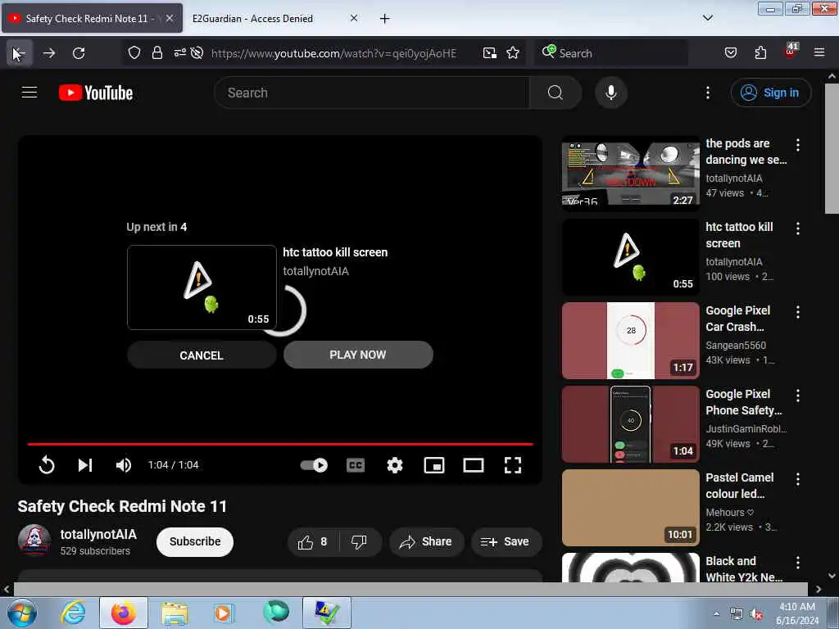Open the site permissions icon in address bar
The width and height of the screenshot is (839, 629).
pos(179,53)
